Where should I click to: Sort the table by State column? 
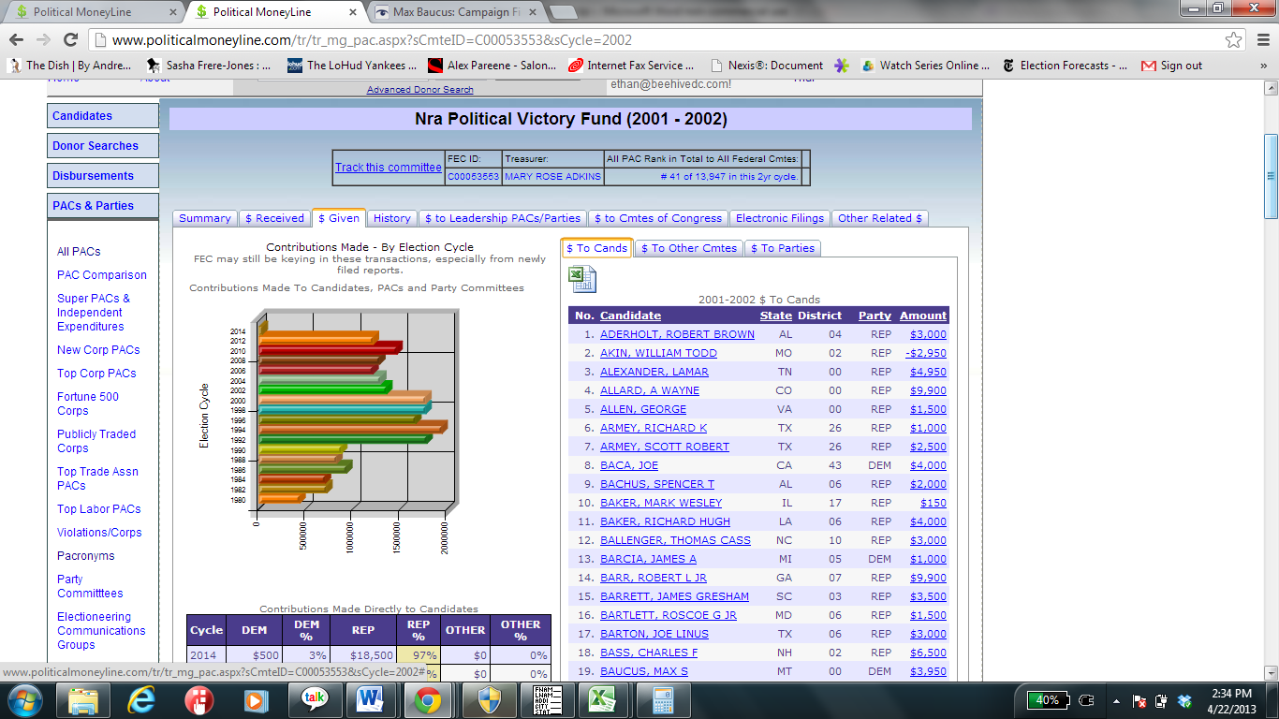[776, 315]
